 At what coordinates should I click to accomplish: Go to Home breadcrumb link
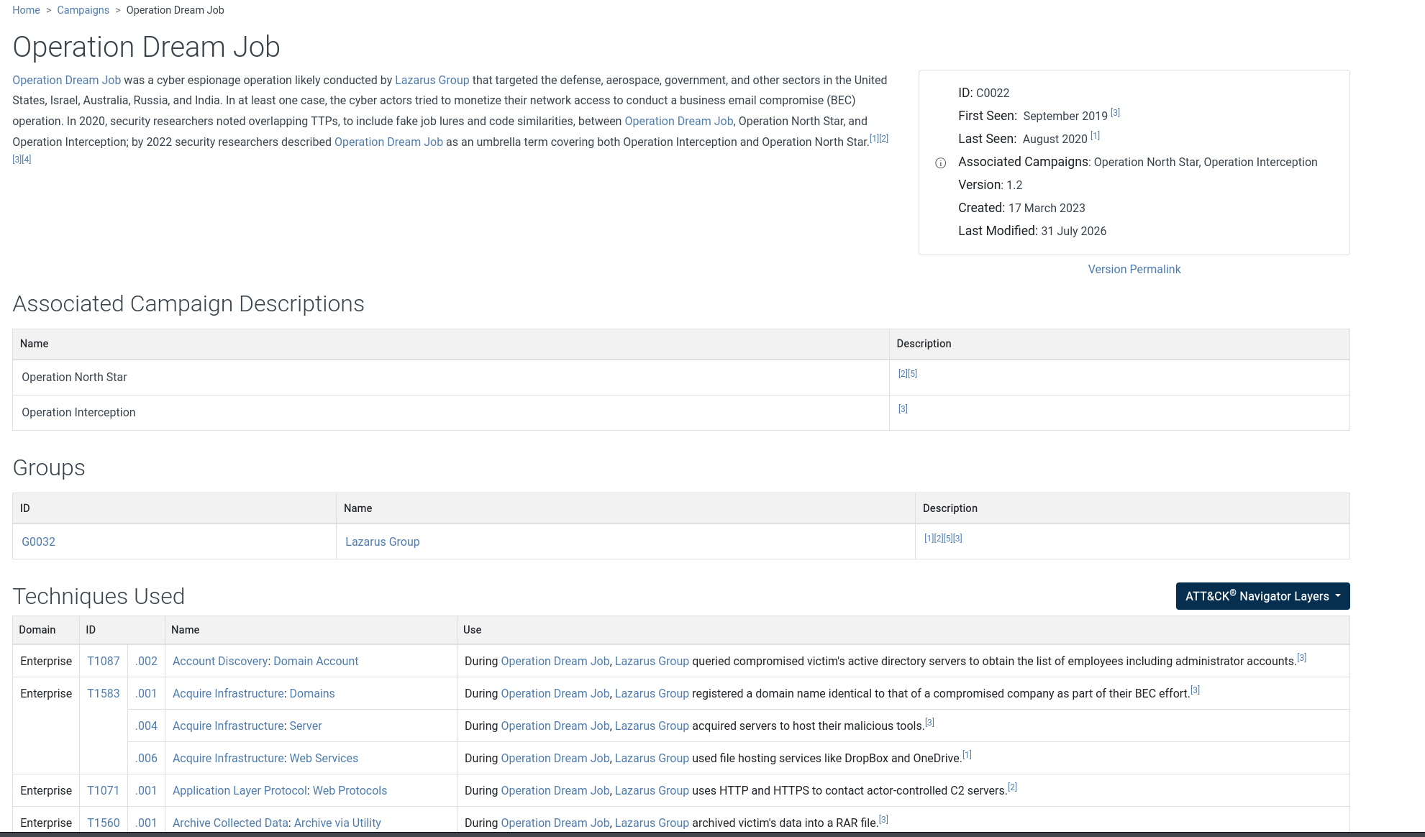click(26, 10)
